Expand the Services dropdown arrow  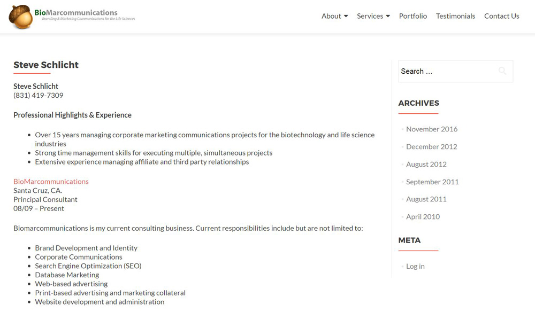388,16
